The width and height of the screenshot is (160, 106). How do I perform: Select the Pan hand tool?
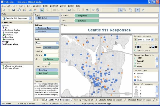(130, 10)
